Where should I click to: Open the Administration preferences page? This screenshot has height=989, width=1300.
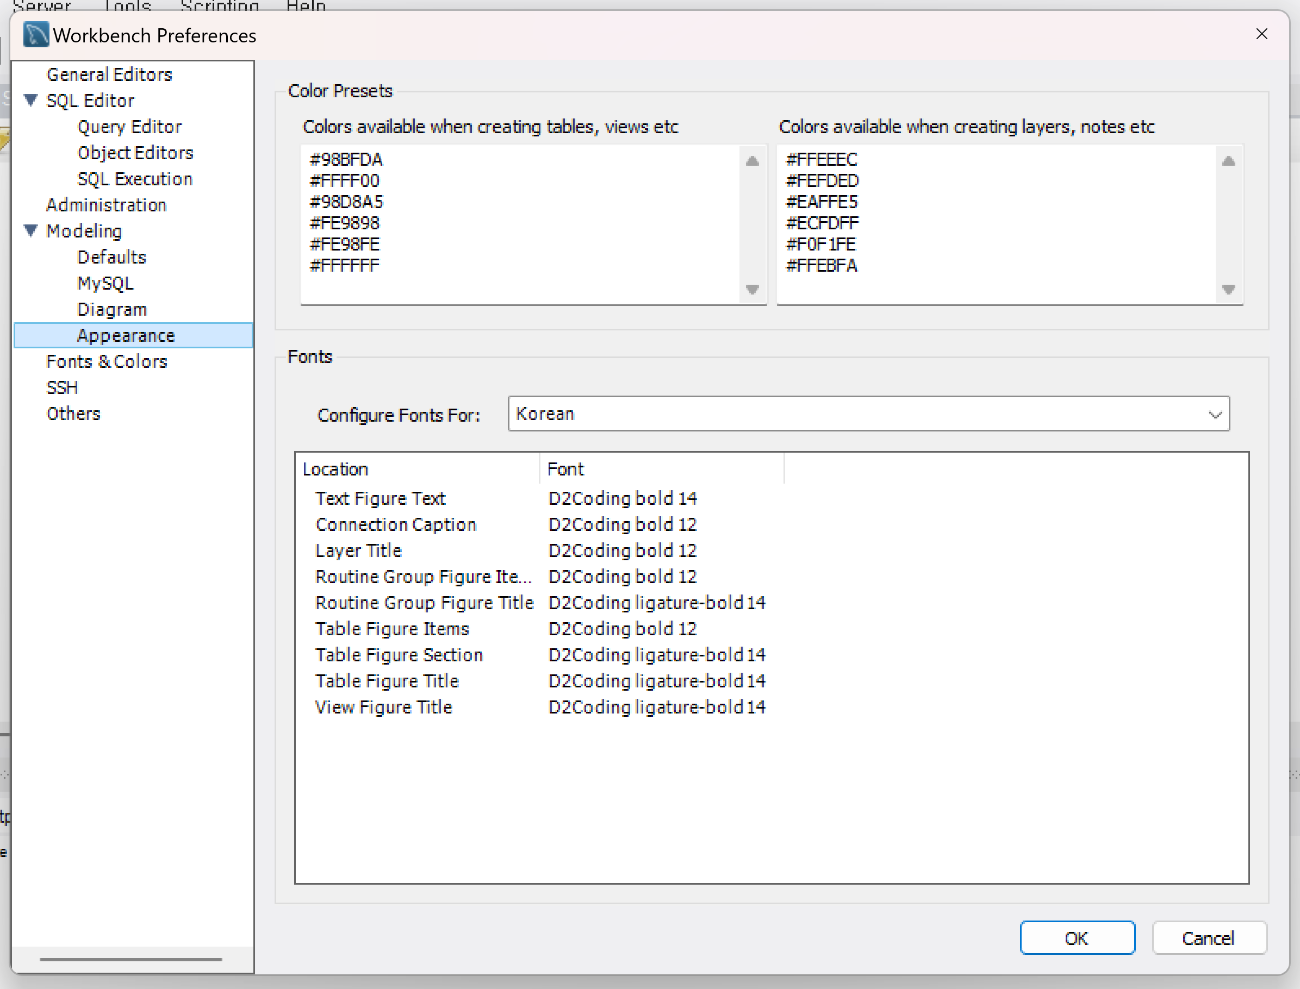[x=106, y=205]
